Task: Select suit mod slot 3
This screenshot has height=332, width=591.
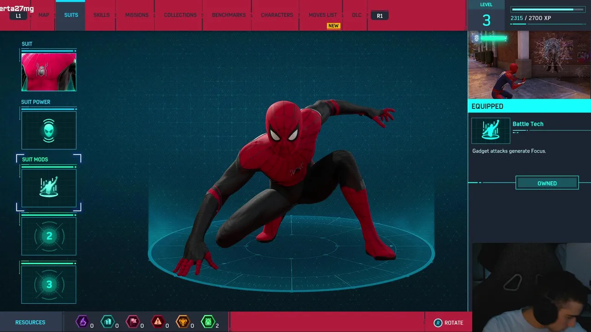Action: tap(48, 285)
